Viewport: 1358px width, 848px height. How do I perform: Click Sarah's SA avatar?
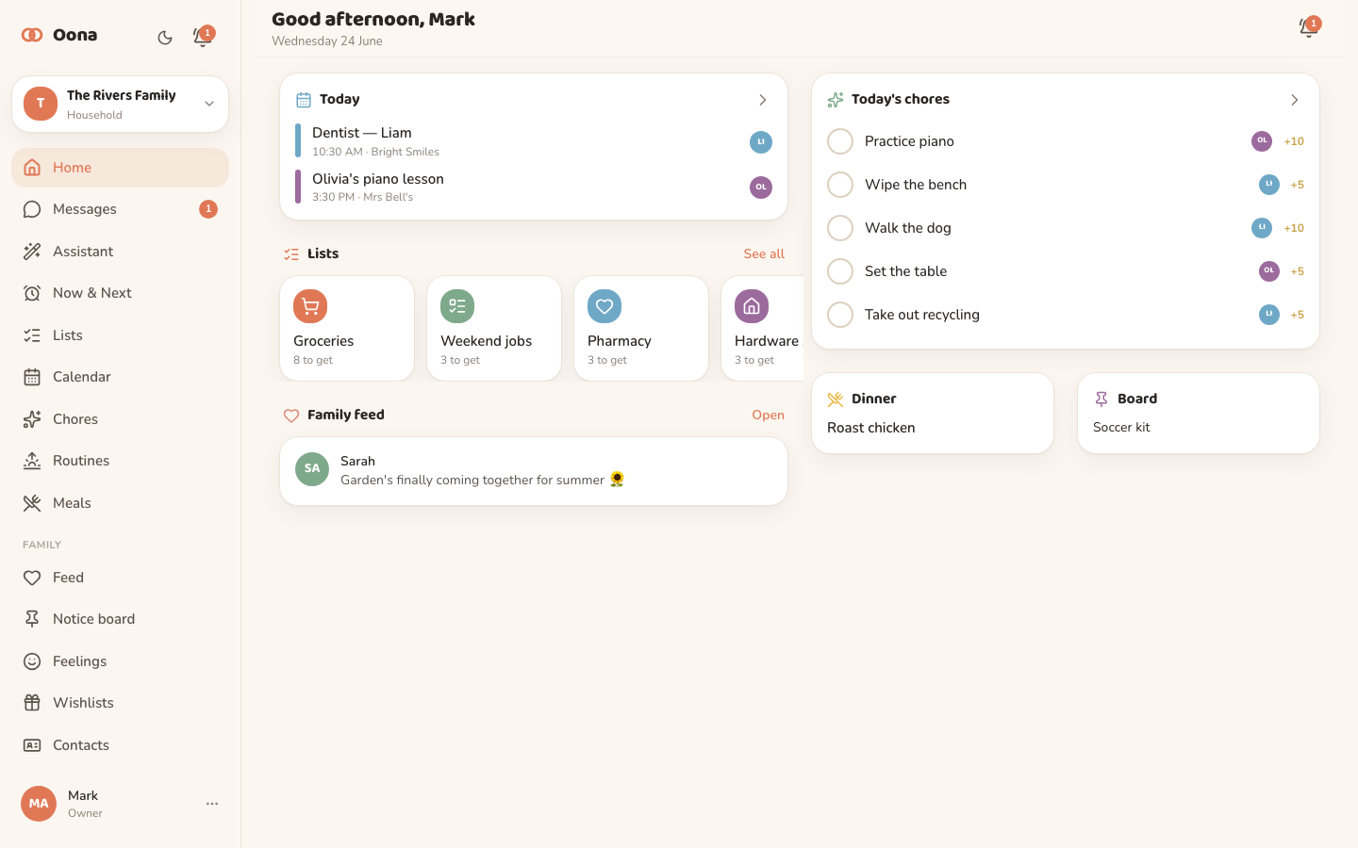click(x=312, y=469)
